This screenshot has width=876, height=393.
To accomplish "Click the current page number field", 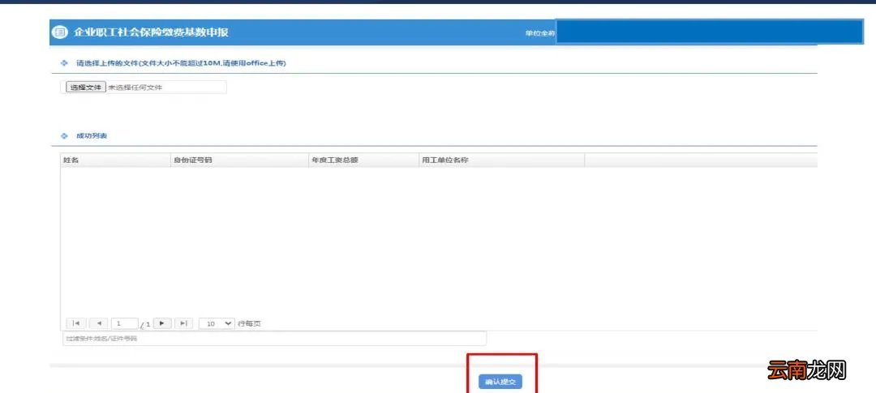I will [x=124, y=323].
